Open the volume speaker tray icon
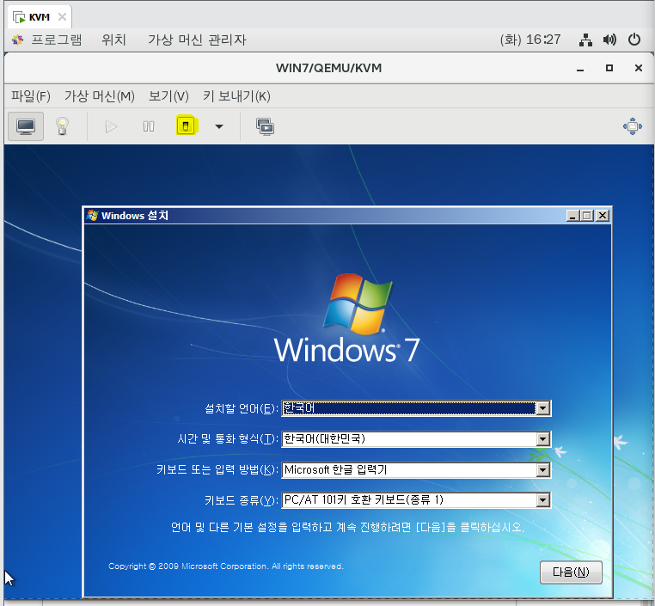 [x=609, y=40]
